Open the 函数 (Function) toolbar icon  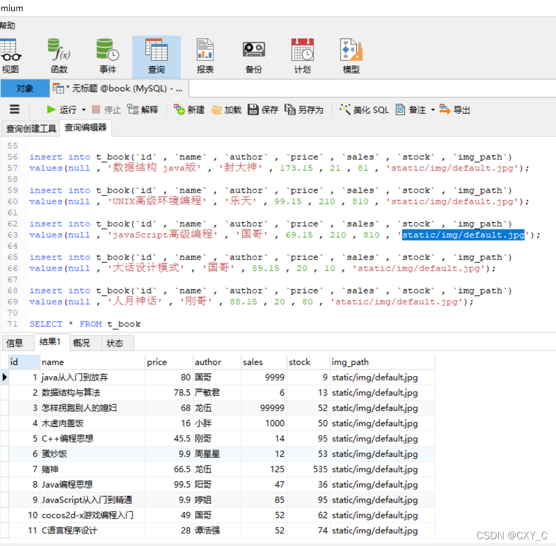click(59, 56)
